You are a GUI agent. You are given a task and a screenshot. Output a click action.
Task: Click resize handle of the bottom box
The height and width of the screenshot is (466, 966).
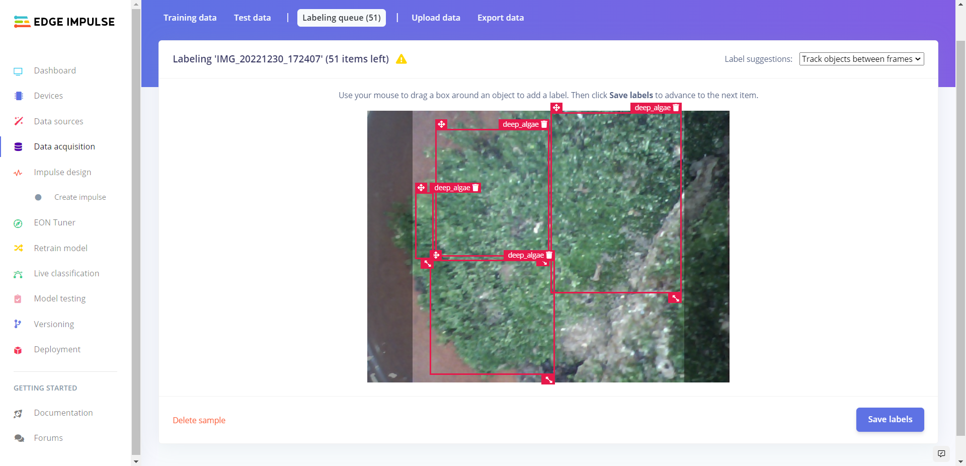point(548,379)
